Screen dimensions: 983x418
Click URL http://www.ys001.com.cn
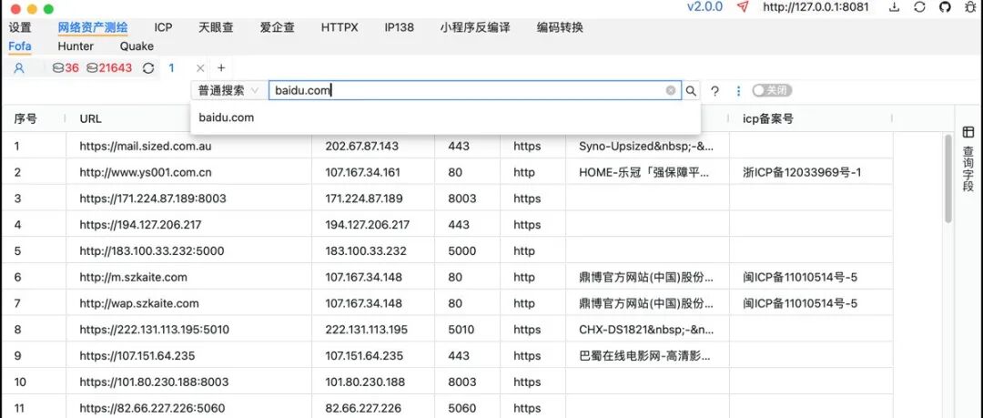click(146, 172)
